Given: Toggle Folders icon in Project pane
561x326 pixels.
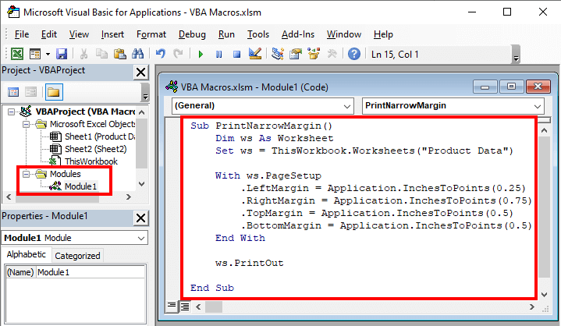Looking at the screenshot, I should [x=54, y=92].
